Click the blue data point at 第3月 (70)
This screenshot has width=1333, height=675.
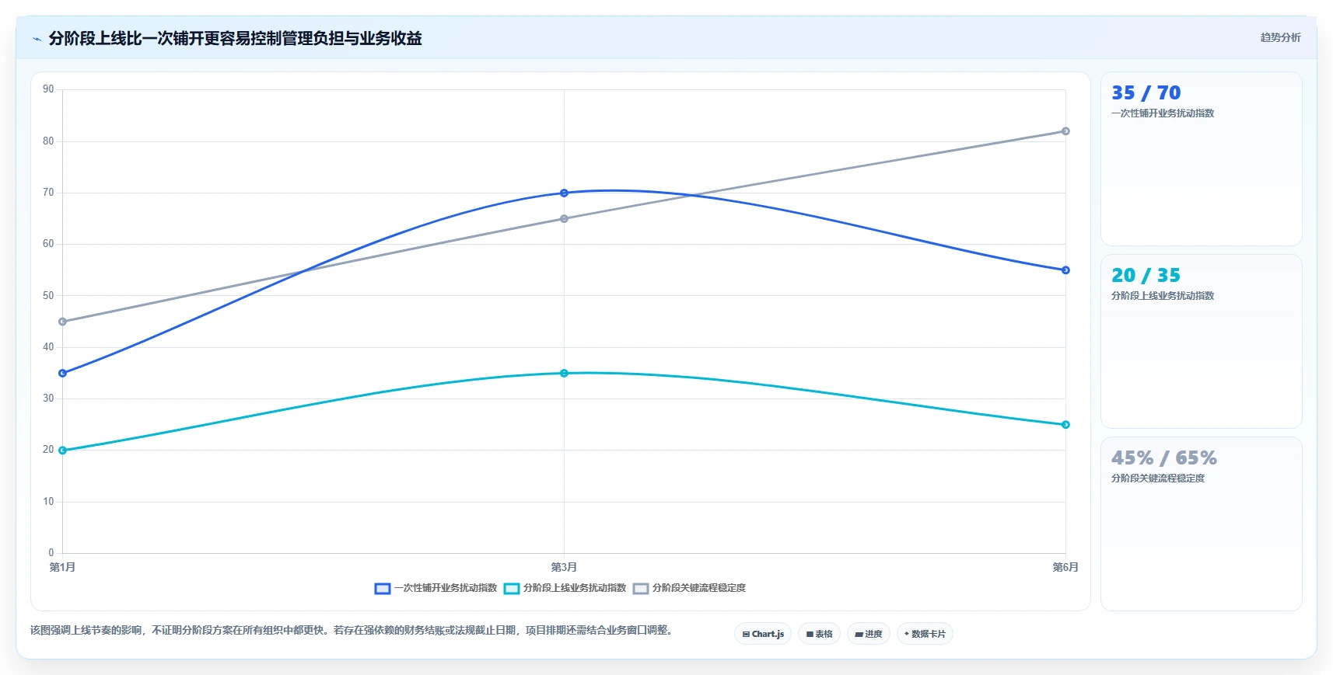coord(564,193)
